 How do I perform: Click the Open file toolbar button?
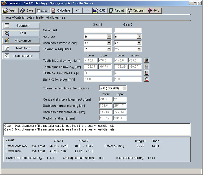tap(10, 10)
